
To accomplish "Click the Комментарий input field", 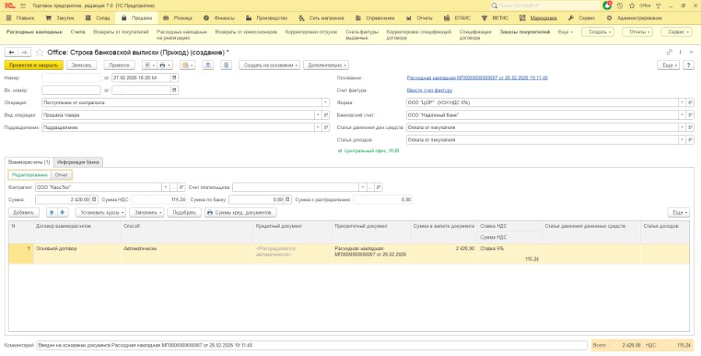I will (x=312, y=345).
